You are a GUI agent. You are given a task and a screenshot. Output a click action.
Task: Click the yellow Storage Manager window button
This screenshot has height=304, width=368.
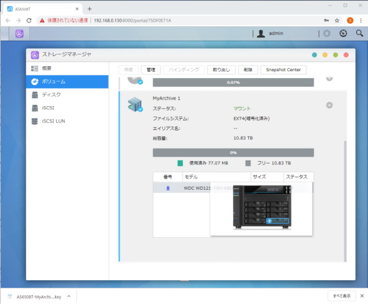pos(325,55)
